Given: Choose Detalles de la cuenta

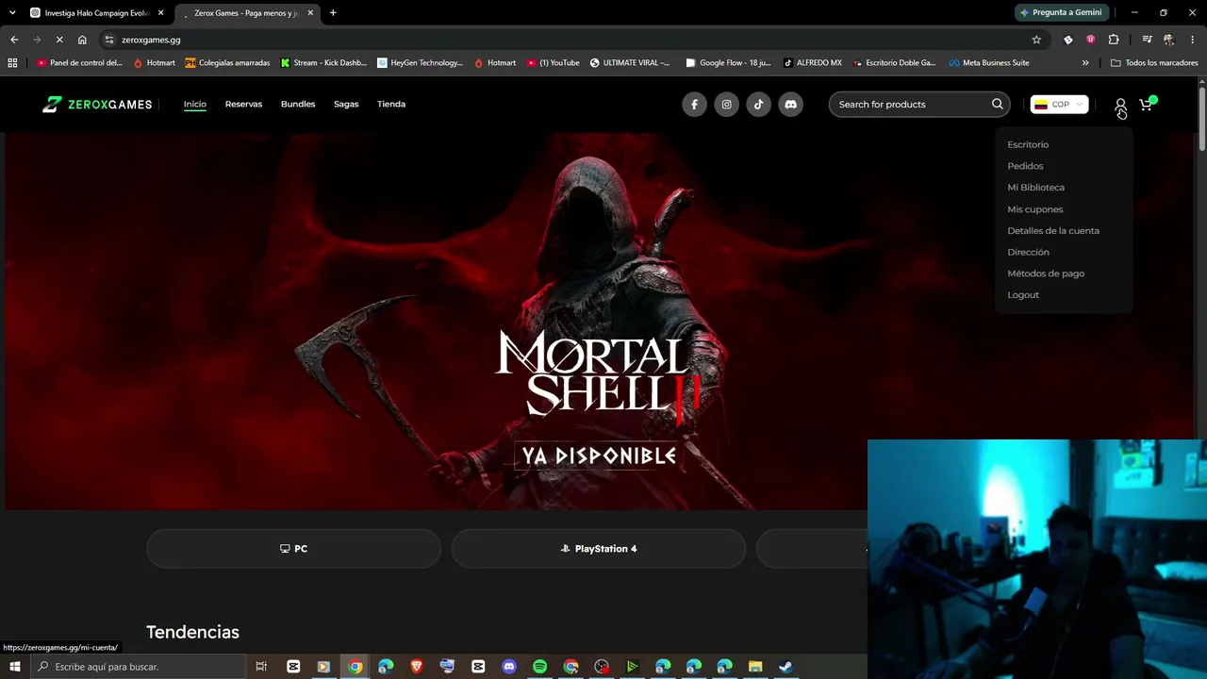Looking at the screenshot, I should pyautogui.click(x=1053, y=231).
